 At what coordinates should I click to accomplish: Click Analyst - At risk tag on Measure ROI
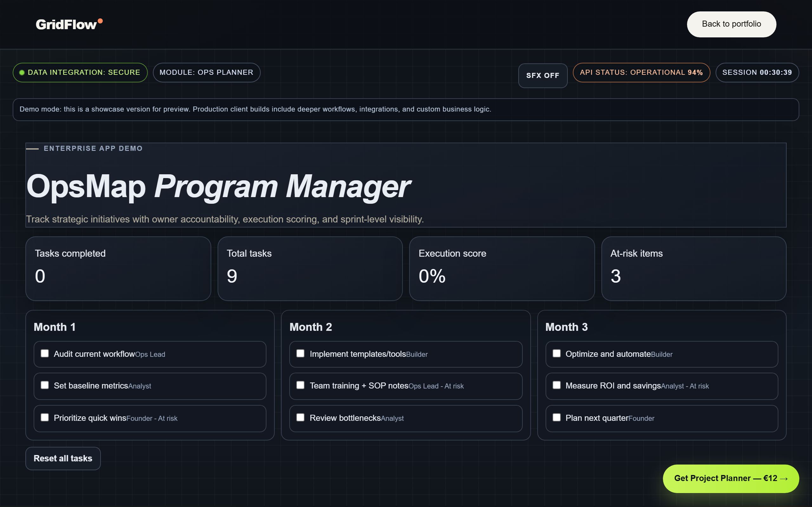click(685, 386)
